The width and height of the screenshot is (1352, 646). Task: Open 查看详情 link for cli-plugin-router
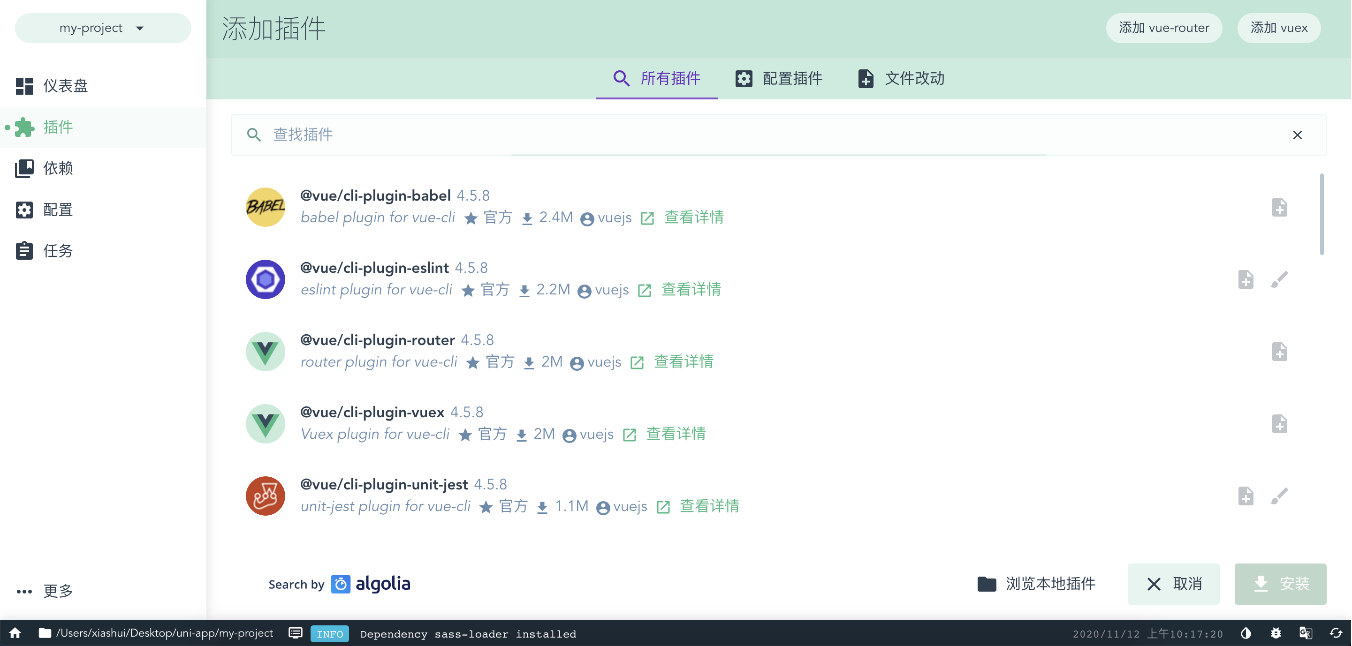[x=683, y=362]
